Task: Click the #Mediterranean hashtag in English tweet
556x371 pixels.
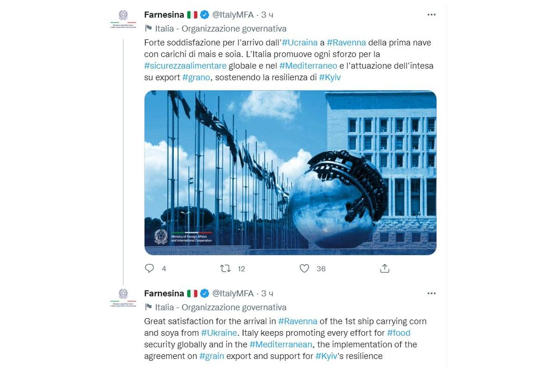Action: [281, 344]
